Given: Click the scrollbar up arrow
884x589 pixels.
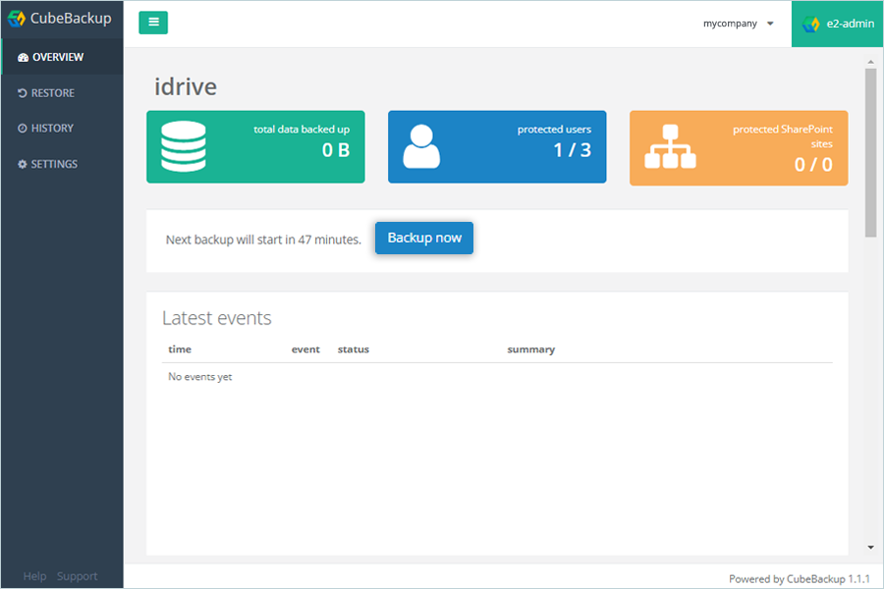Looking at the screenshot, I should 870,62.
